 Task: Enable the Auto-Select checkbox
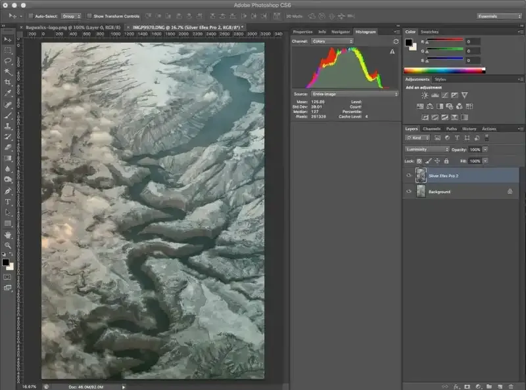pyautogui.click(x=32, y=15)
